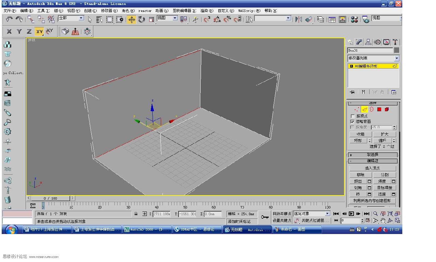Activate the Select and Move tool
Screen dimensions: 436x262
tap(131, 19)
